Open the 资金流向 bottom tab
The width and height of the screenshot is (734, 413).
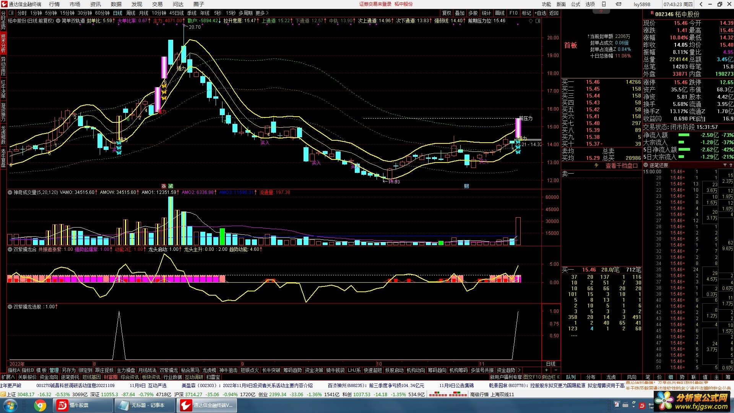tap(49, 377)
